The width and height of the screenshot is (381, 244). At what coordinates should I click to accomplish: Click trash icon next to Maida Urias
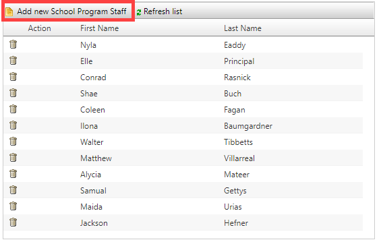tap(13, 206)
